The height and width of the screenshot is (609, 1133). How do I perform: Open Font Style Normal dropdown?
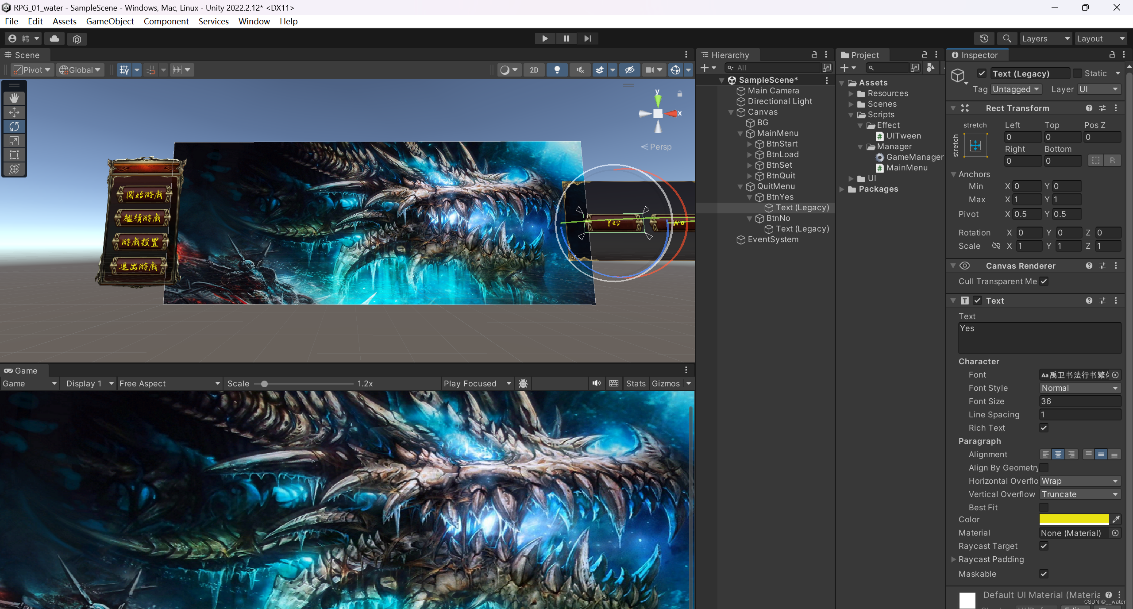pyautogui.click(x=1080, y=388)
